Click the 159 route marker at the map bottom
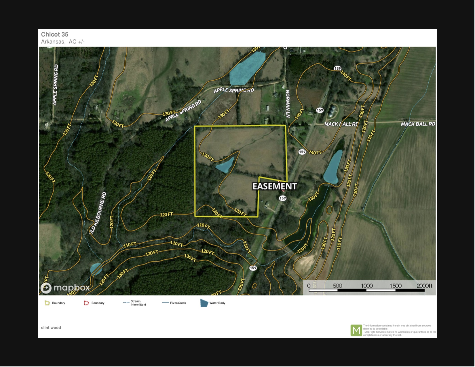This screenshot has width=475, height=367. click(x=253, y=268)
